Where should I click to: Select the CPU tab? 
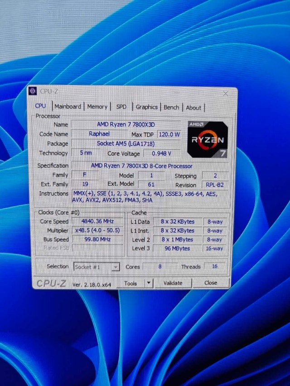[40, 106]
